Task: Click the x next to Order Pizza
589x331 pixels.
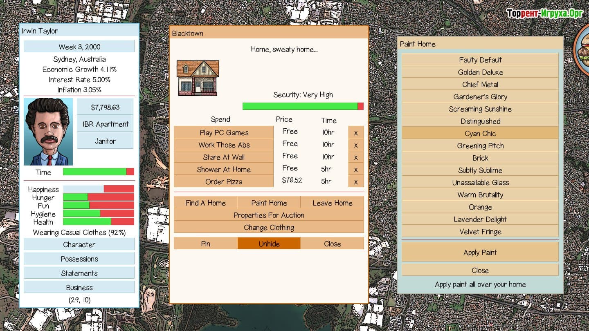Action: click(x=356, y=182)
